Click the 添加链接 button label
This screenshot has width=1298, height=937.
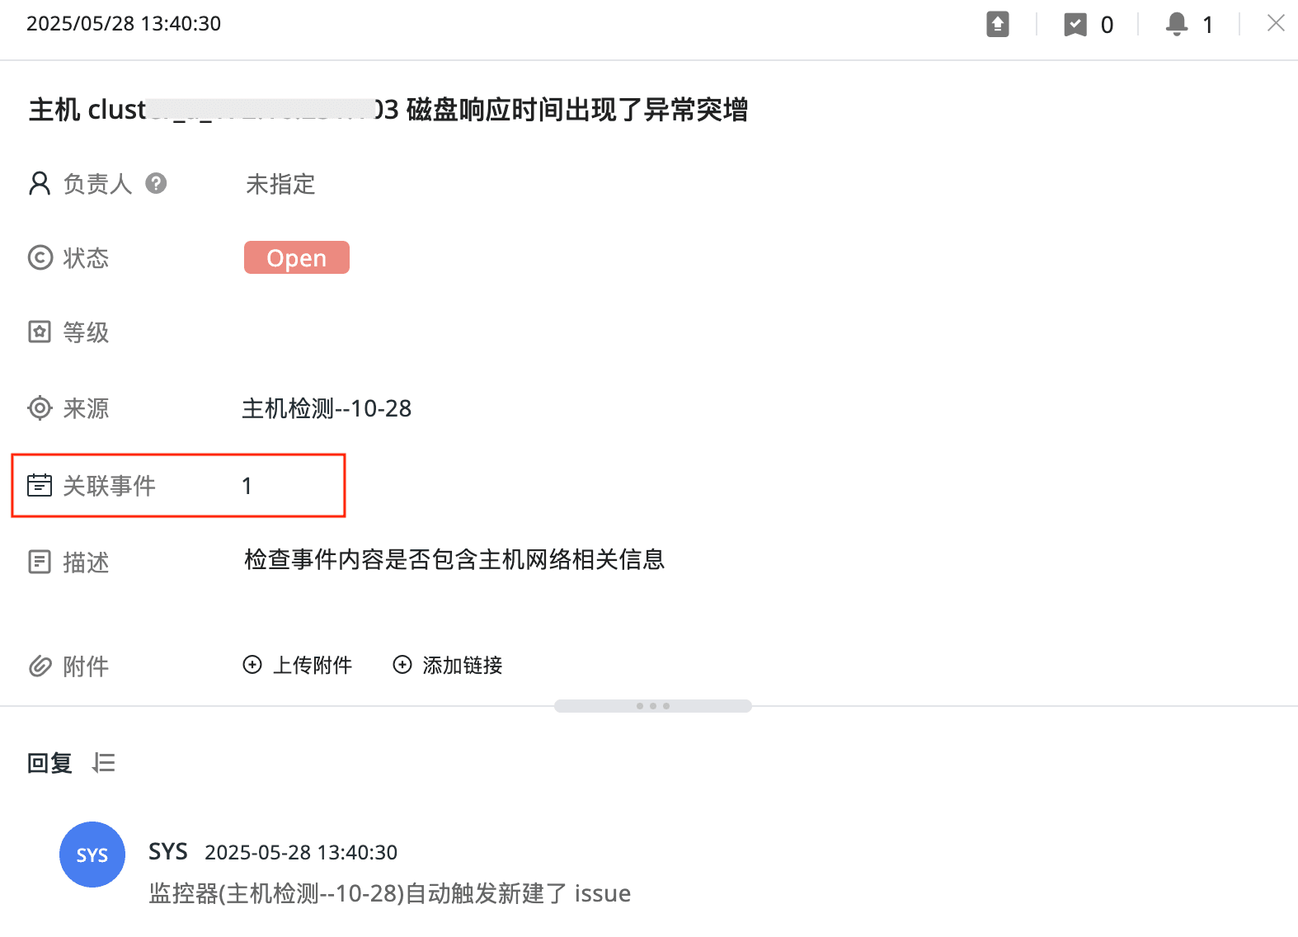pyautogui.click(x=462, y=665)
